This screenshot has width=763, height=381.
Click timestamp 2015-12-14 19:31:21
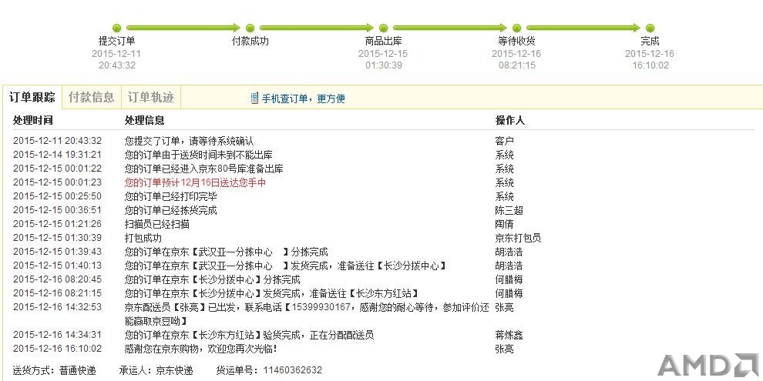click(x=58, y=155)
